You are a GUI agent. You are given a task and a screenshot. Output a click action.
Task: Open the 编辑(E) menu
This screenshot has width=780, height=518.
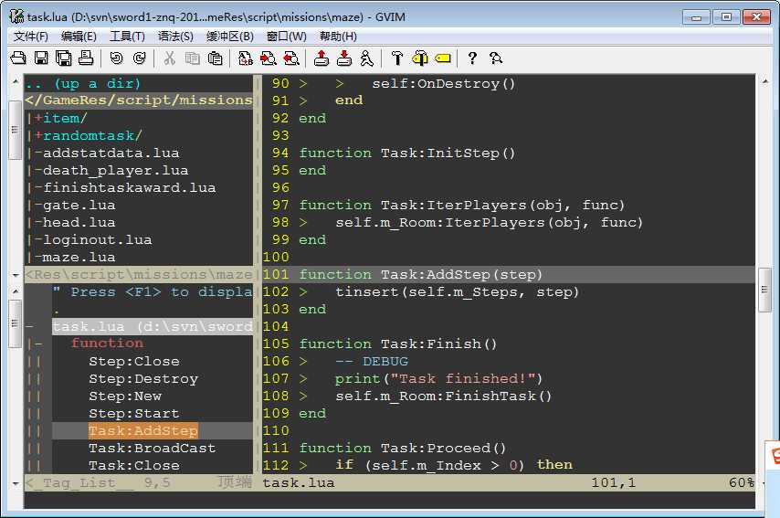[79, 37]
